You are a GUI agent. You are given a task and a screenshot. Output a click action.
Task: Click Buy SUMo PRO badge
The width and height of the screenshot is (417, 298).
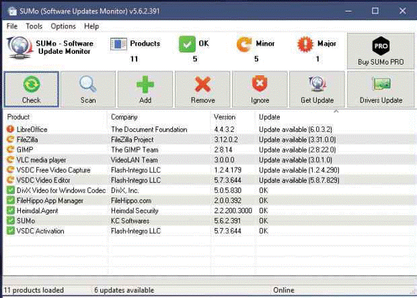(381, 51)
